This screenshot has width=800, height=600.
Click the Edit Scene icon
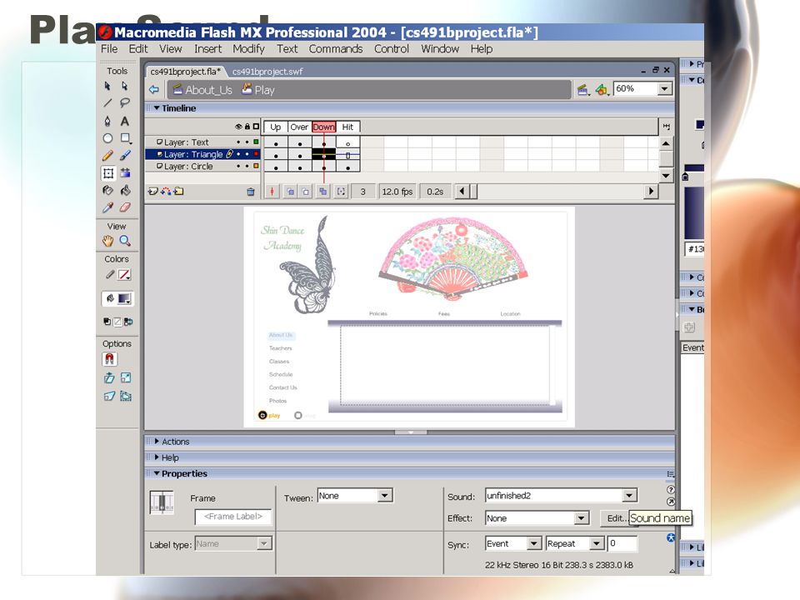(x=583, y=90)
